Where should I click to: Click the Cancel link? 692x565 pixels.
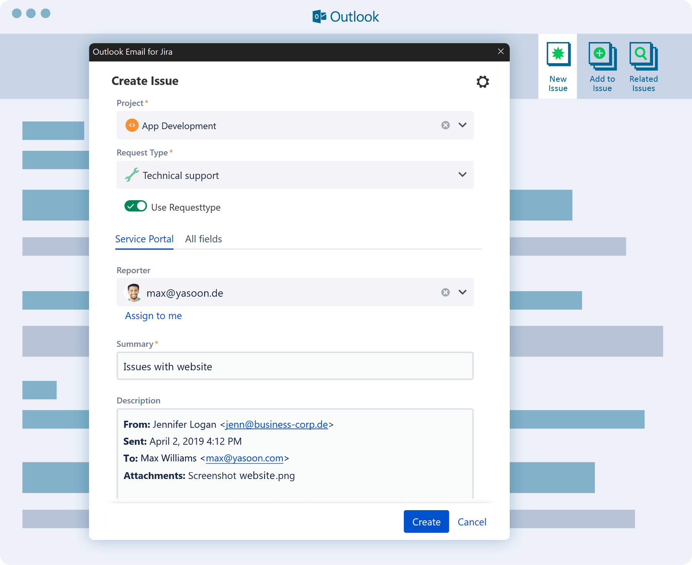472,522
